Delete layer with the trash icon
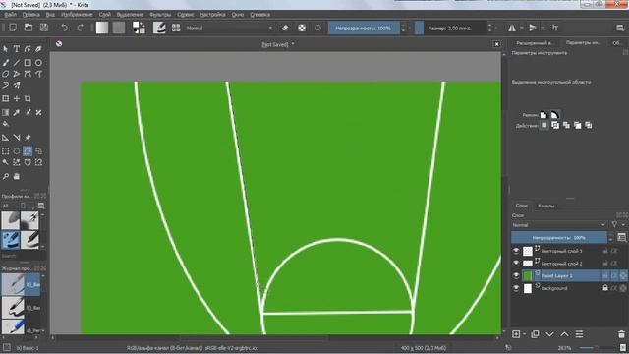 (621, 334)
